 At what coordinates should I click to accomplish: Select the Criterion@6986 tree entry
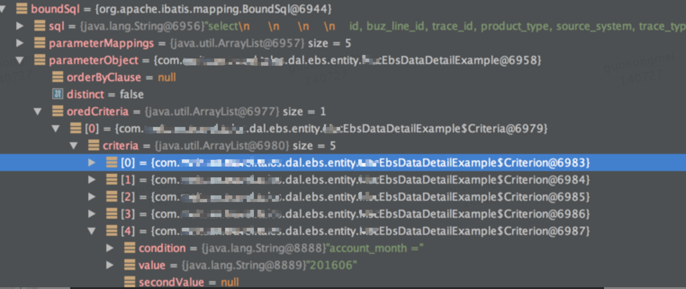(x=315, y=214)
